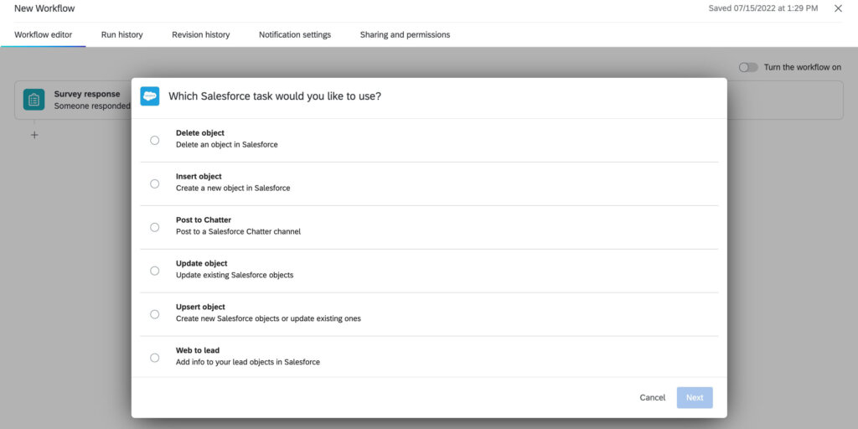Turn the workflow on toggle switch
This screenshot has height=429, width=858.
[748, 67]
